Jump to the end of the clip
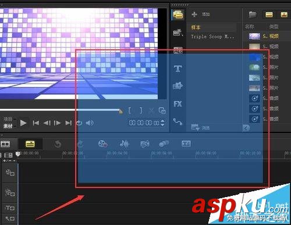Image resolution: width=291 pixels, height=225 pixels. 68,123
